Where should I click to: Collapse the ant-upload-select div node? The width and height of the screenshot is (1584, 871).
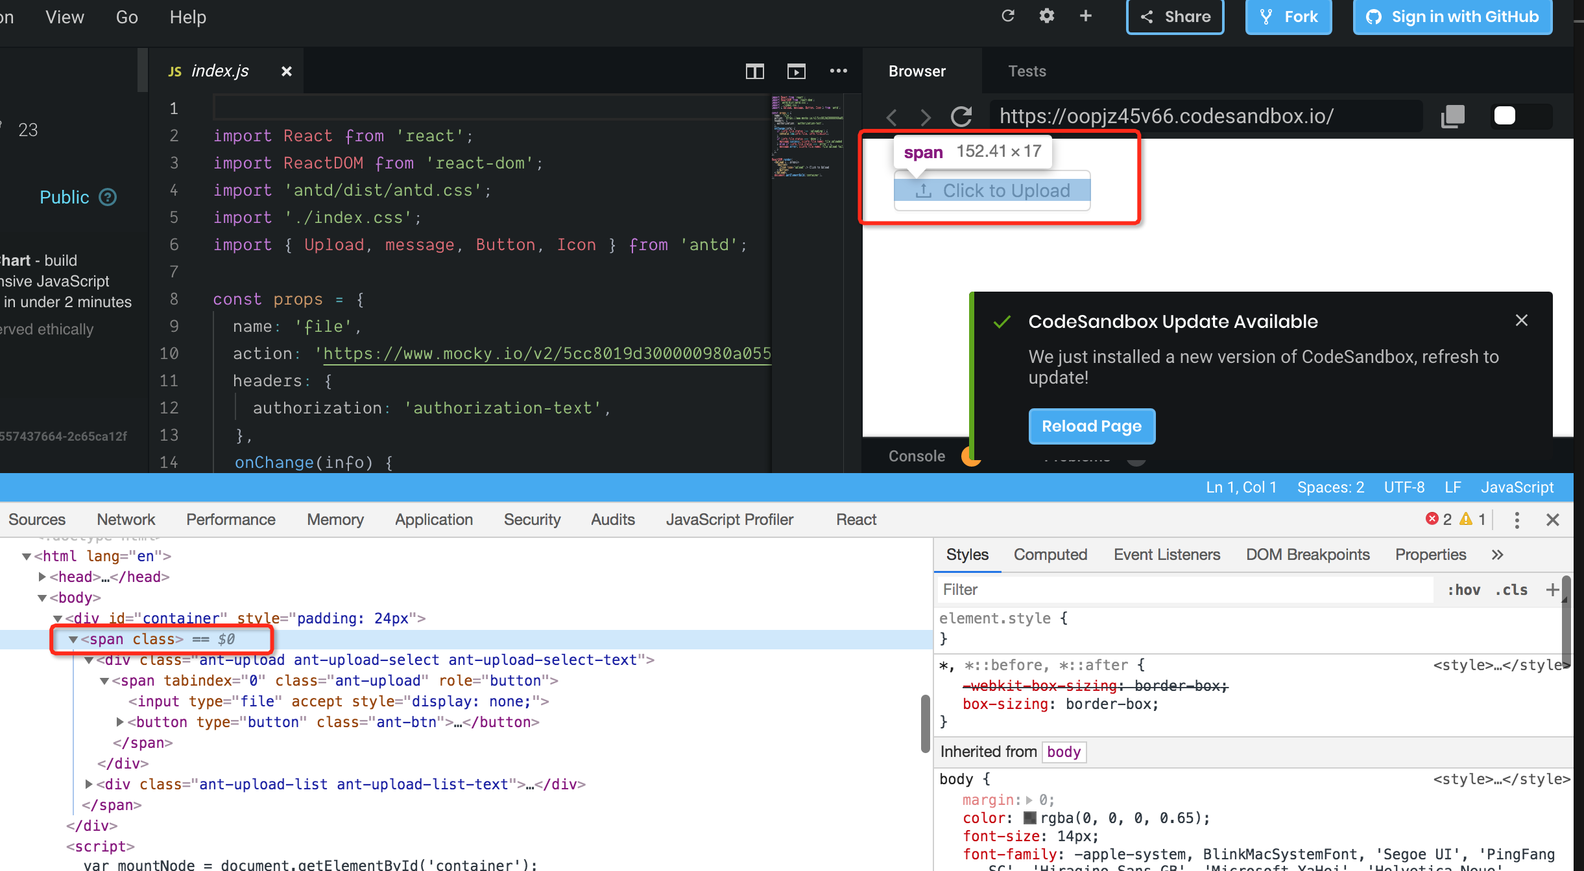pos(89,660)
